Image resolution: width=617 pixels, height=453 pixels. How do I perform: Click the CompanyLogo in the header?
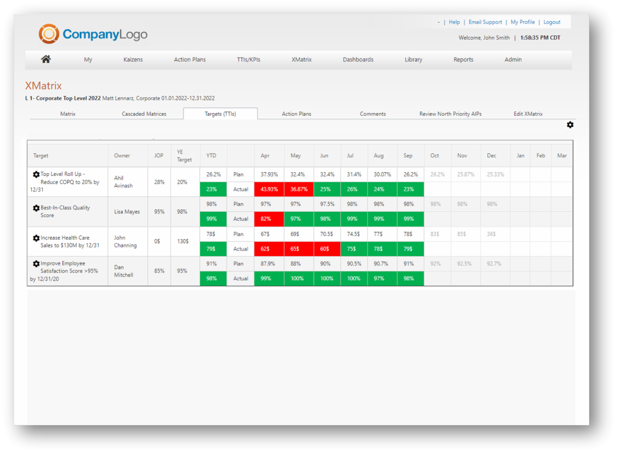click(93, 33)
